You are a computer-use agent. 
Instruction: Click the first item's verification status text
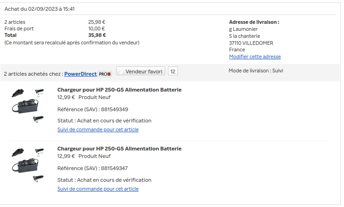[x=104, y=121]
